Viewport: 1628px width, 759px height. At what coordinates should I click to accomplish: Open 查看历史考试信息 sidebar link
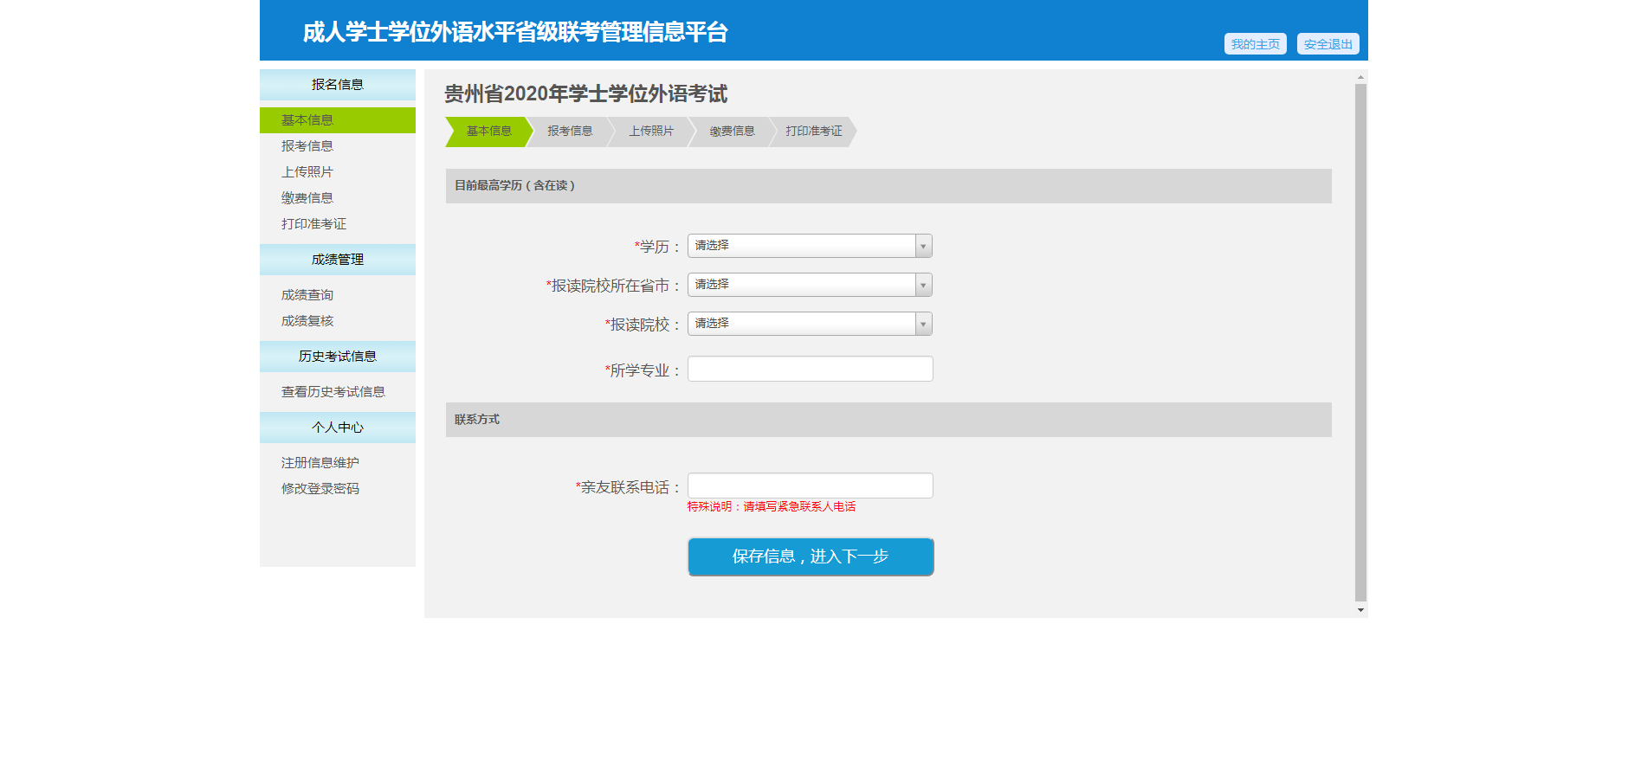(x=333, y=392)
